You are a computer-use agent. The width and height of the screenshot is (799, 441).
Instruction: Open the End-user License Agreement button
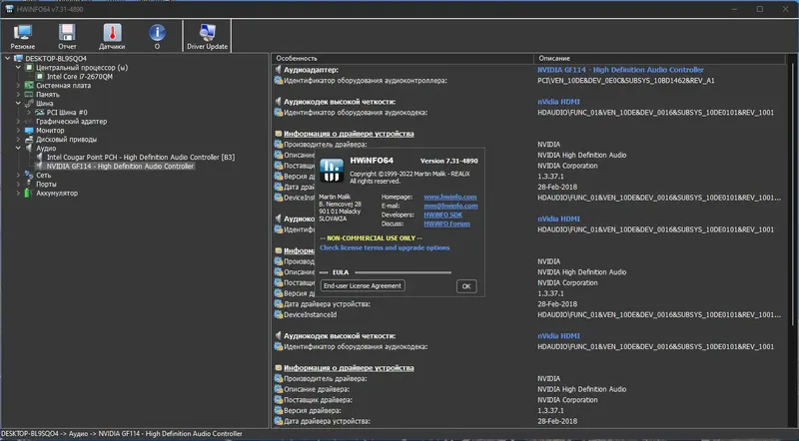tap(363, 285)
